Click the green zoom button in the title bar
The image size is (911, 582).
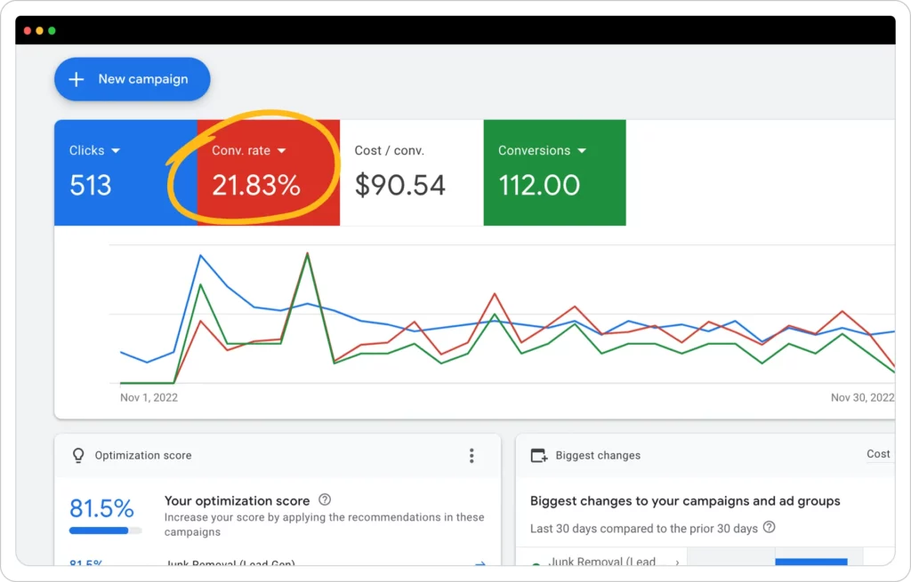click(52, 31)
